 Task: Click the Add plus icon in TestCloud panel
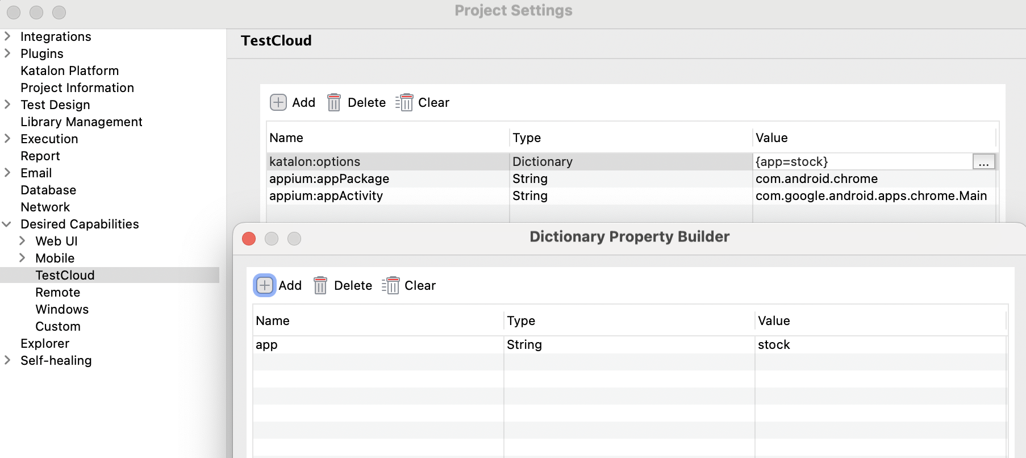pyautogui.click(x=278, y=102)
